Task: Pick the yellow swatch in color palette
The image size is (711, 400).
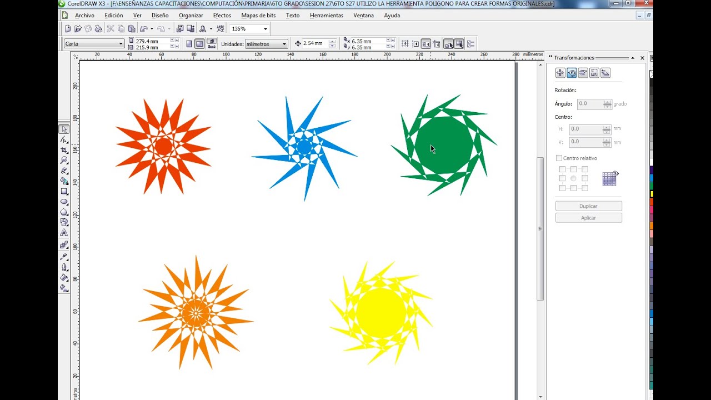Action: coord(652,194)
